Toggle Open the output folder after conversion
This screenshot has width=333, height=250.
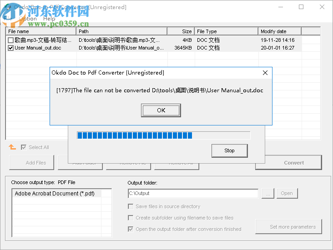point(131,229)
